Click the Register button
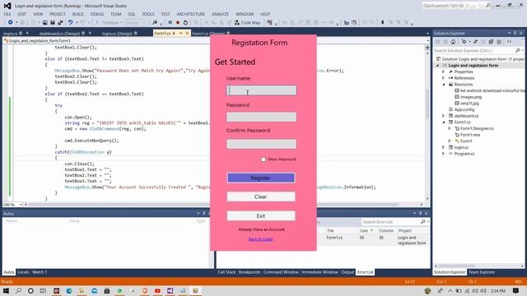Image resolution: width=527 pixels, height=296 pixels. [x=261, y=178]
